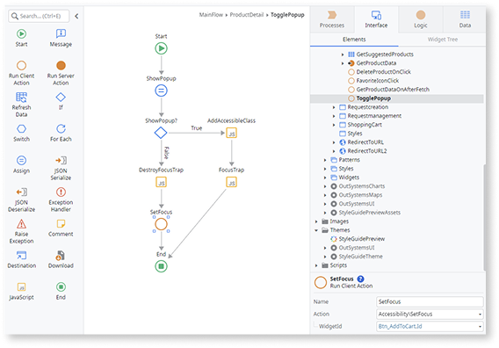Pick the Assign tool in toolbox
499x348 pixels.
point(21,164)
